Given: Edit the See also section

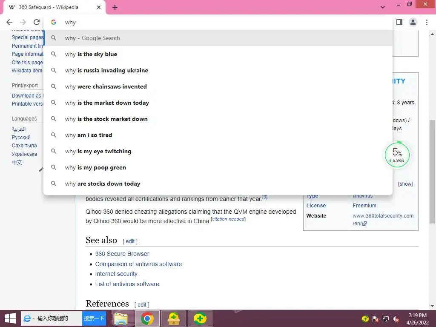Looking at the screenshot, I should coord(130,241).
